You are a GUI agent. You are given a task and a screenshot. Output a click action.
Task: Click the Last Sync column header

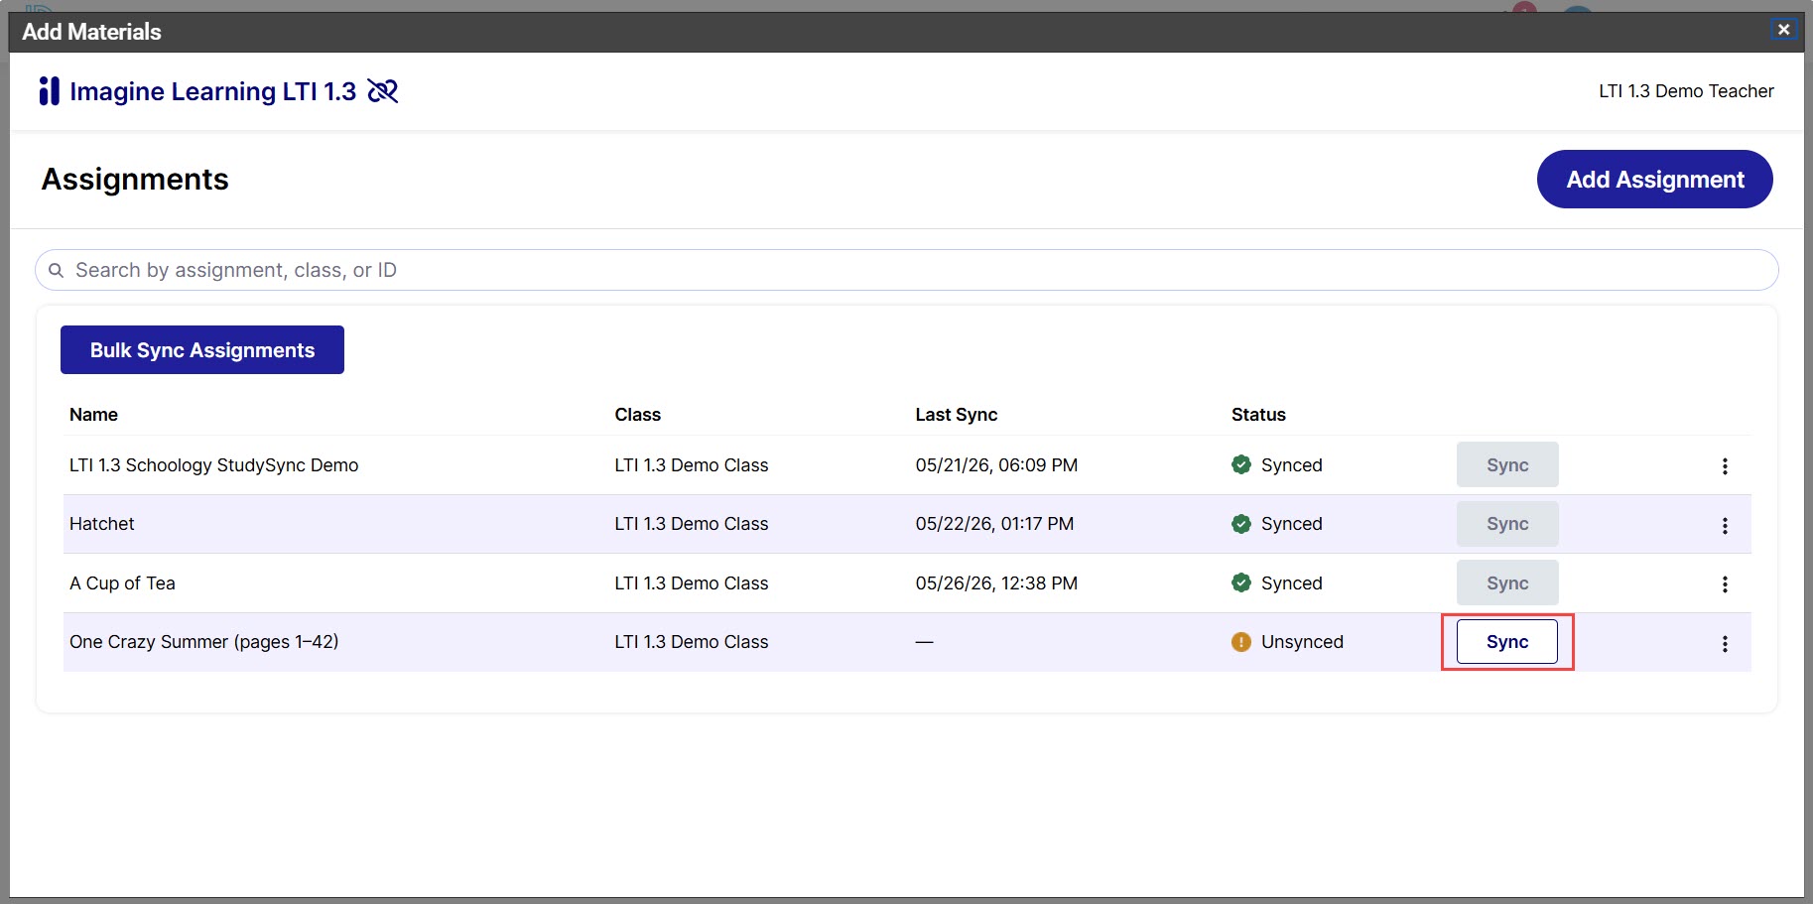pos(956,415)
